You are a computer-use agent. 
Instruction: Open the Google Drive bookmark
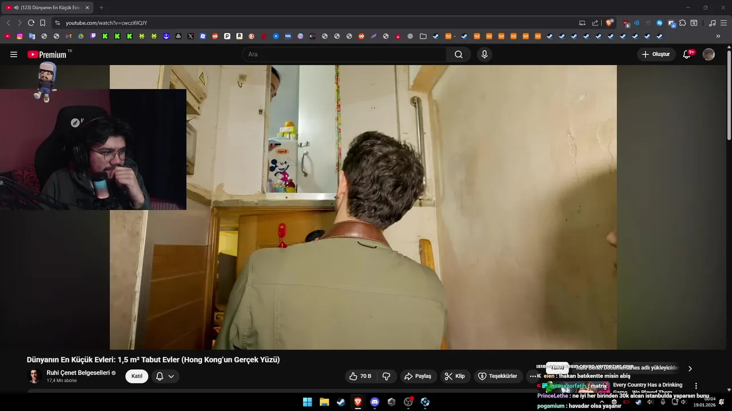[81, 36]
